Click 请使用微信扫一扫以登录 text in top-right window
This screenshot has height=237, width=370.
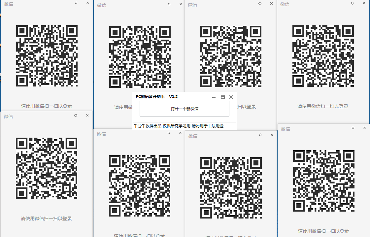point(323,107)
